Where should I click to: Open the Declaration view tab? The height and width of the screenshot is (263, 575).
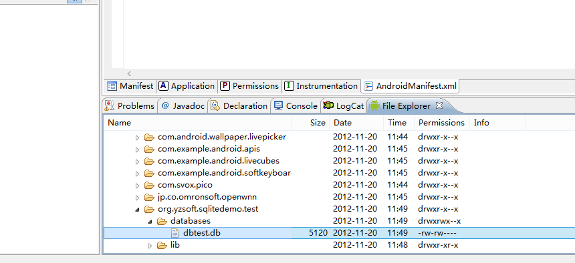click(239, 106)
